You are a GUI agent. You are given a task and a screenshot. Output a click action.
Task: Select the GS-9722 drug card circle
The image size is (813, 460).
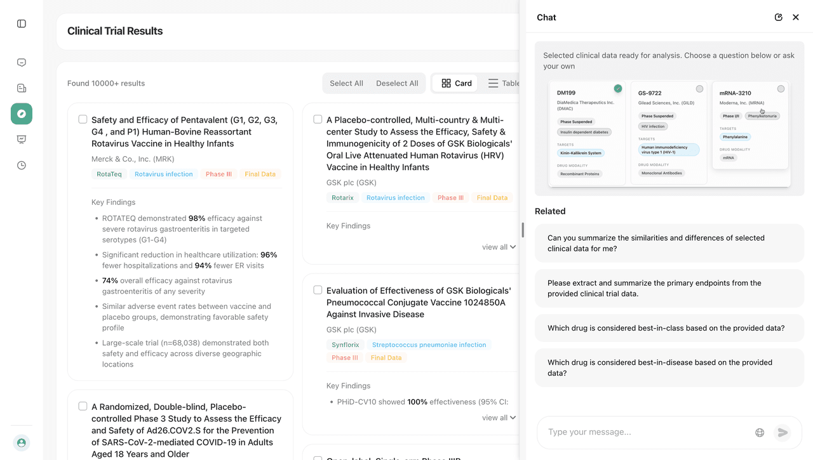tap(699, 88)
